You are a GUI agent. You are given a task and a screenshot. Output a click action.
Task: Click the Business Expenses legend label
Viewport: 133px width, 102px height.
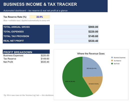(120, 58)
